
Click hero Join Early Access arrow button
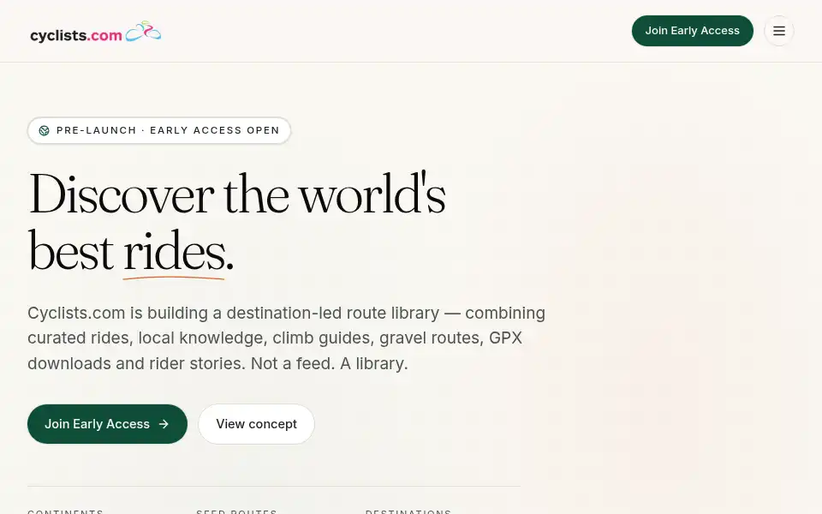tap(107, 424)
